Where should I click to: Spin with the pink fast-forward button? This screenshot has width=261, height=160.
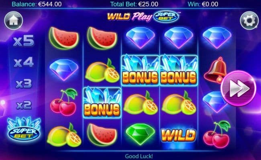[x=239, y=88]
